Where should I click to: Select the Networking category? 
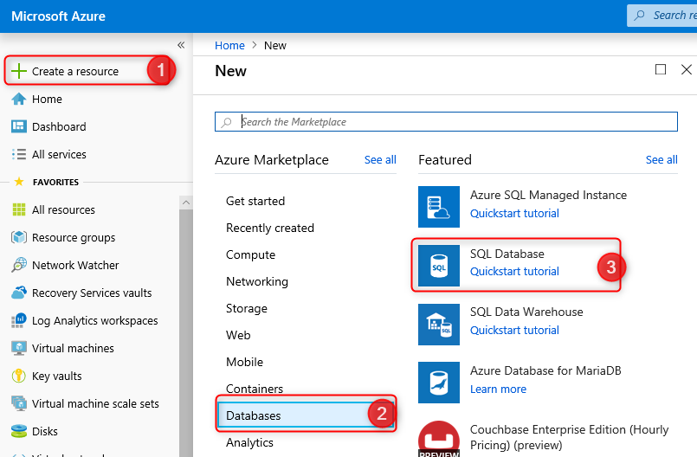coord(257,281)
